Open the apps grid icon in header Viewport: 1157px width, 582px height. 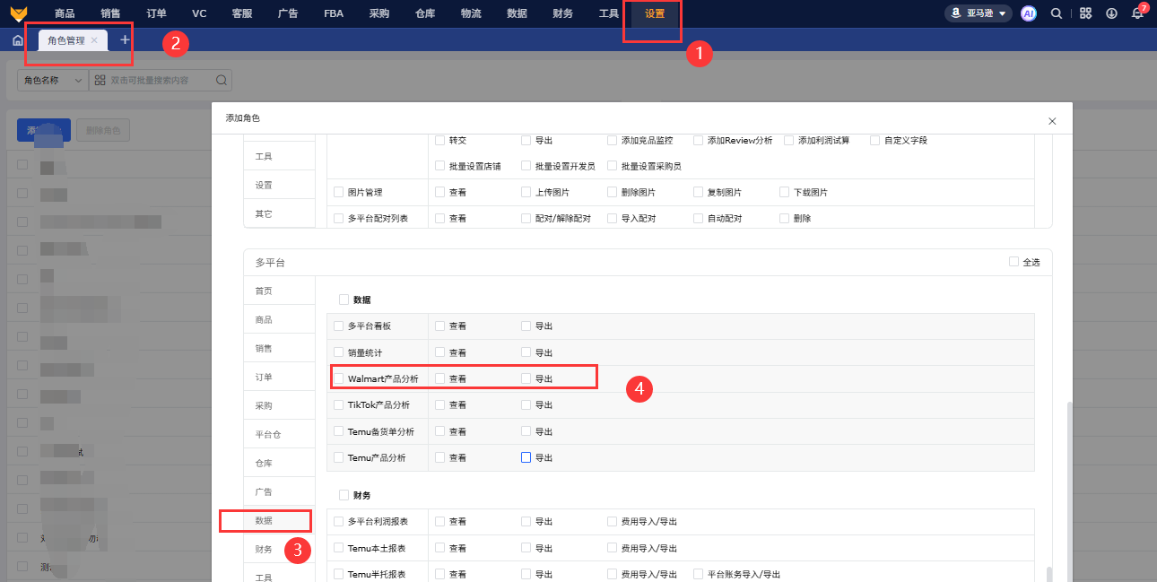point(1085,13)
